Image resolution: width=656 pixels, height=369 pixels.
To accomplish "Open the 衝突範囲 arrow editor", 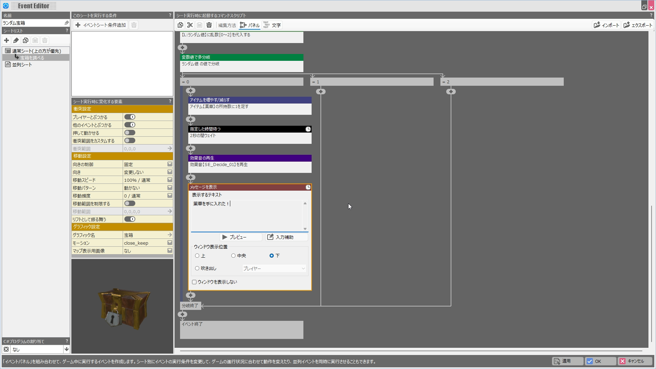I will (169, 149).
